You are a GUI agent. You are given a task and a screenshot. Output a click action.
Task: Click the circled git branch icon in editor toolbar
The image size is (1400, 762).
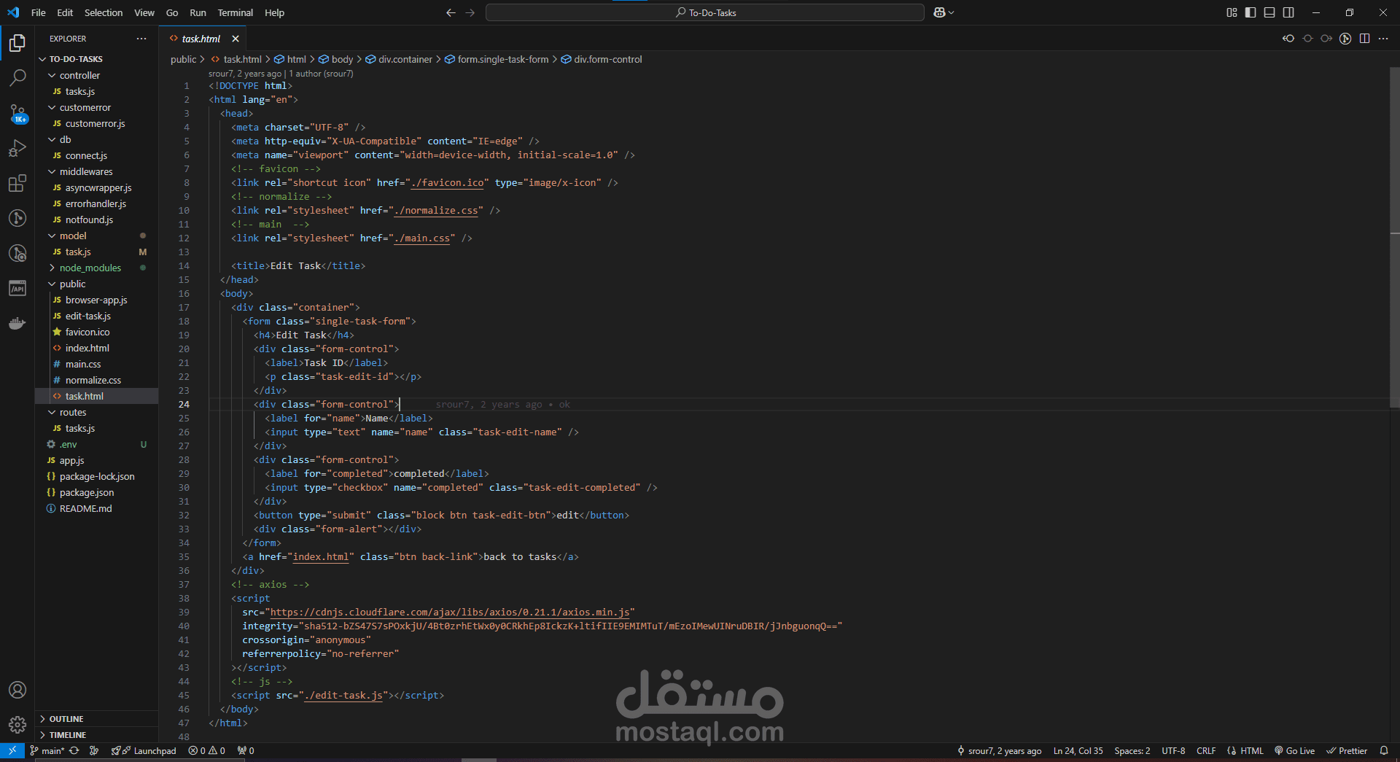click(1345, 39)
